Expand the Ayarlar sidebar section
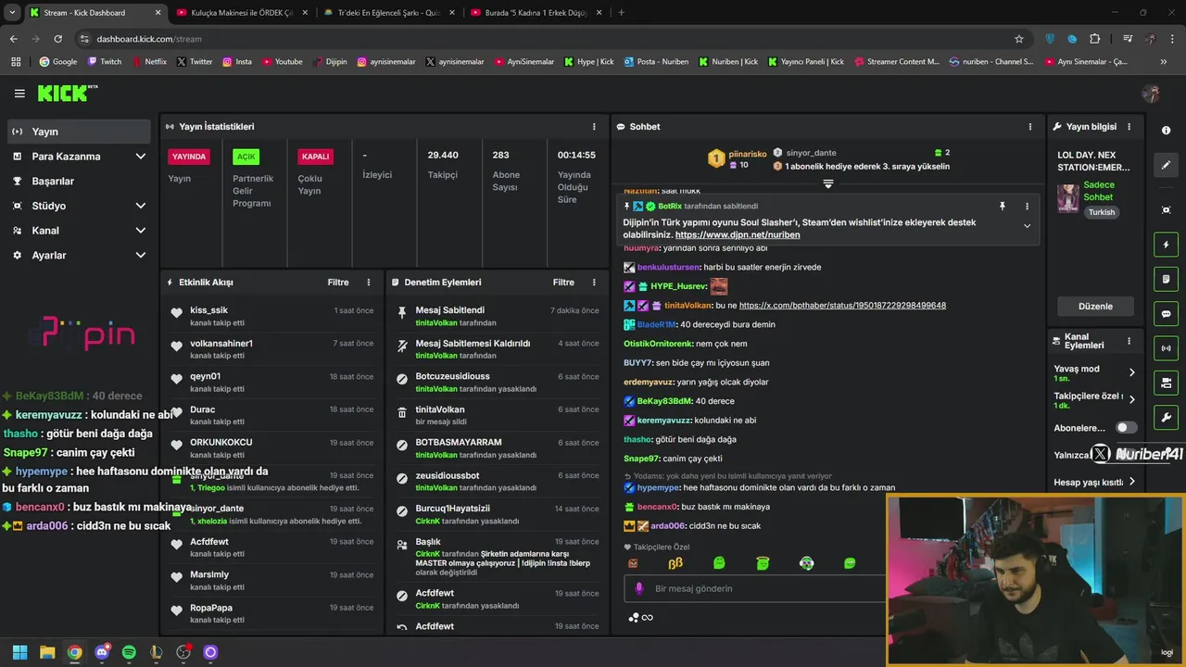The height and width of the screenshot is (667, 1186). [141, 255]
